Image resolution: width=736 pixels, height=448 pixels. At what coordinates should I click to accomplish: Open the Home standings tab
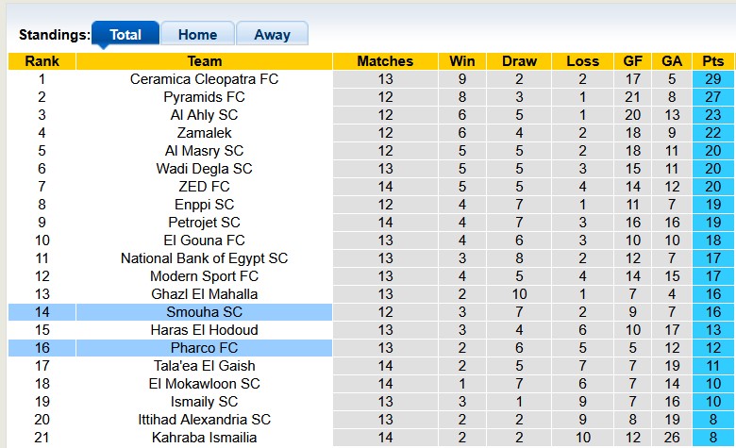pos(197,35)
